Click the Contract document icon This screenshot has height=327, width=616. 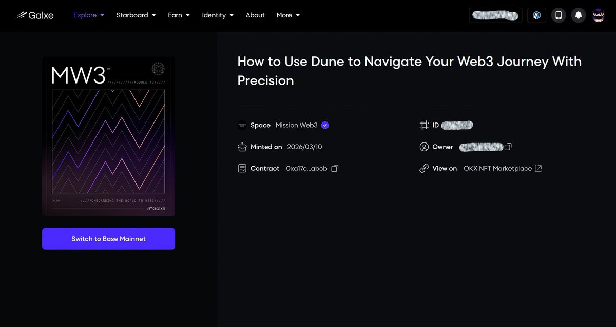pyautogui.click(x=242, y=168)
